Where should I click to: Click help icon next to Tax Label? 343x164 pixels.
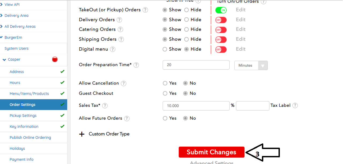tap(295, 105)
